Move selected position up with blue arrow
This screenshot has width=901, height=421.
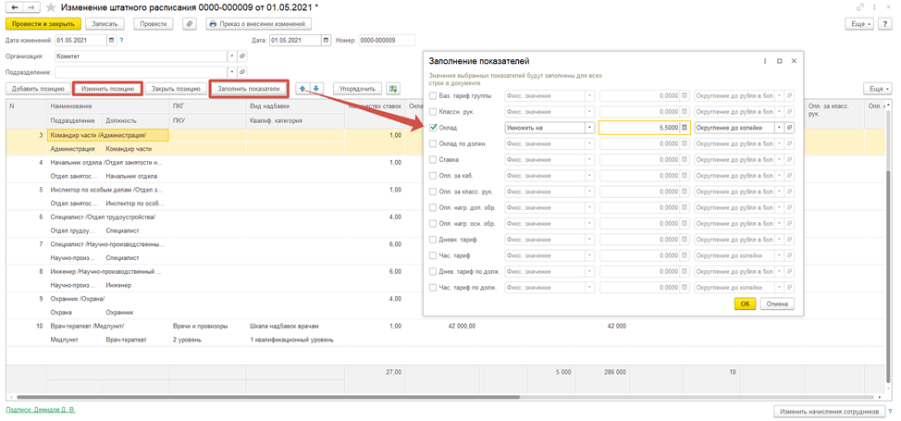[x=302, y=89]
